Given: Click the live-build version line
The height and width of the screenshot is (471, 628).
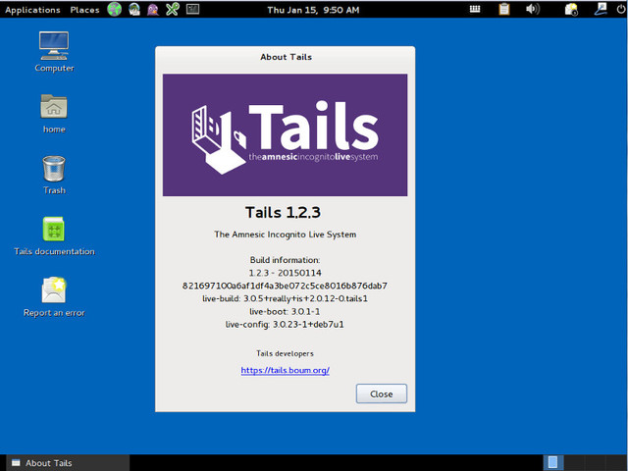Looking at the screenshot, I should click(x=285, y=298).
